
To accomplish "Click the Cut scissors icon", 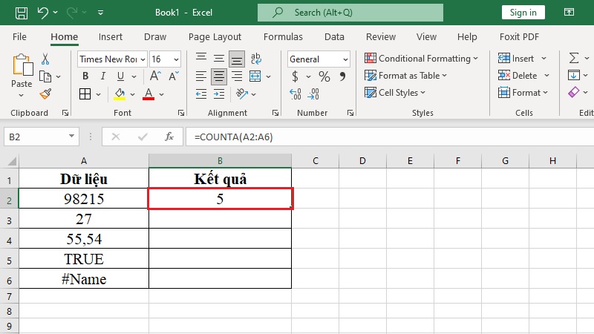I will pyautogui.click(x=45, y=59).
